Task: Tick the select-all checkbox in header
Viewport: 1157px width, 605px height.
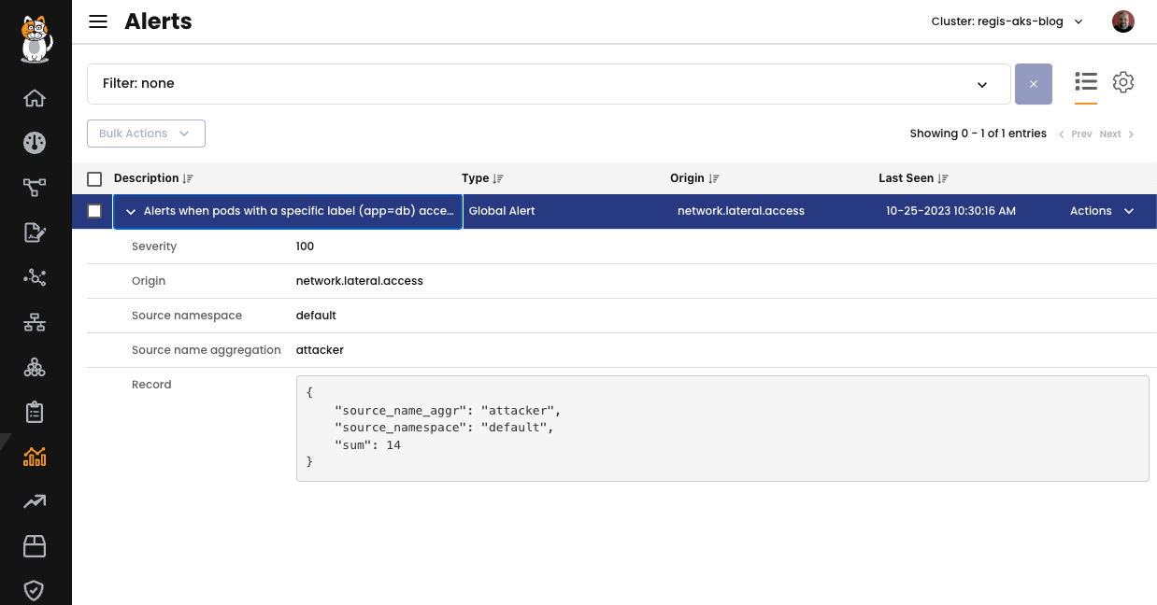Action: pyautogui.click(x=94, y=179)
